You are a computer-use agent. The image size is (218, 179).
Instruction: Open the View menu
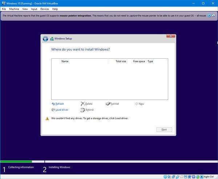tap(25, 9)
